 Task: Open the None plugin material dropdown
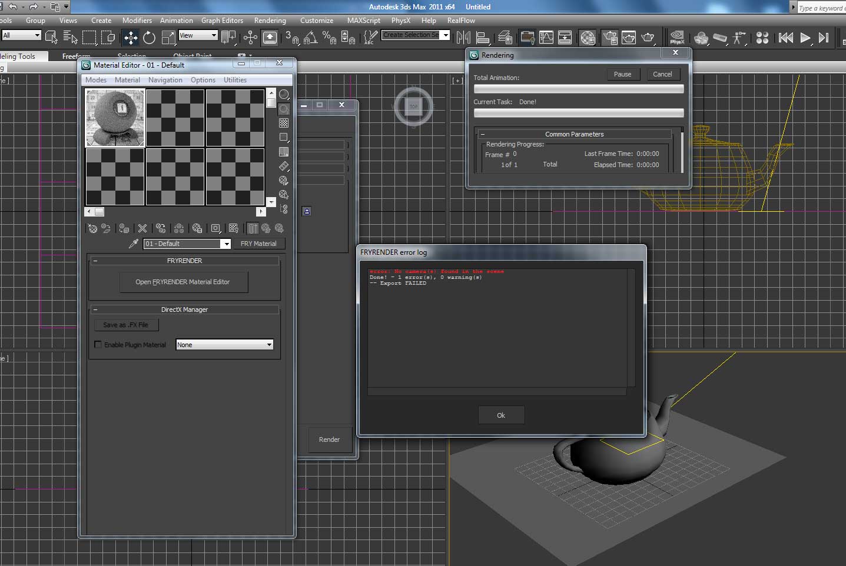[225, 345]
